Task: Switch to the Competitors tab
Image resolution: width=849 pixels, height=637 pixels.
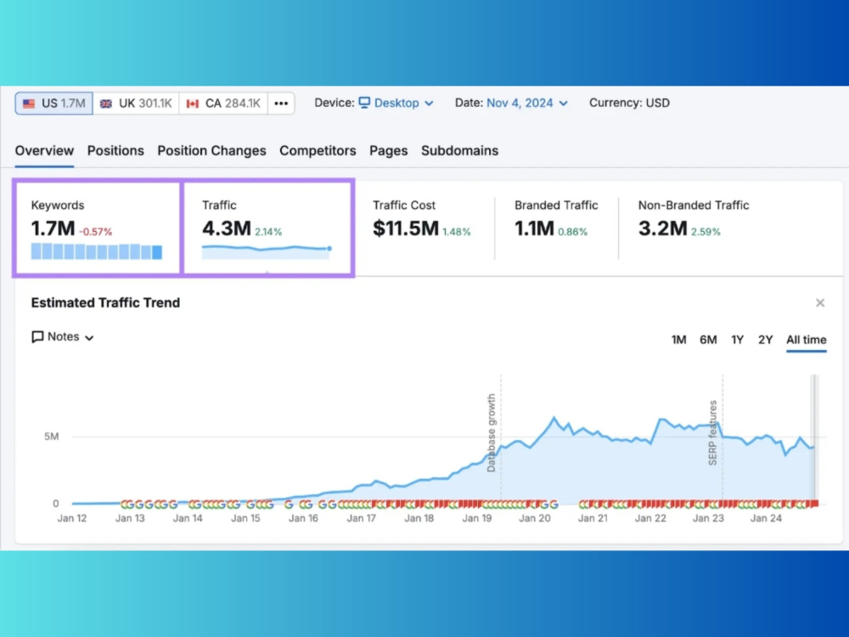Action: (x=318, y=150)
